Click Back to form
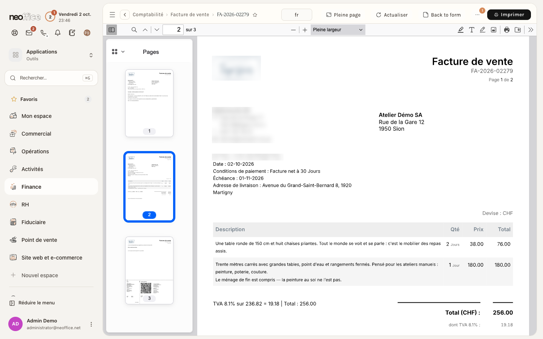Screen dimensions: 543x339 coord(442,15)
